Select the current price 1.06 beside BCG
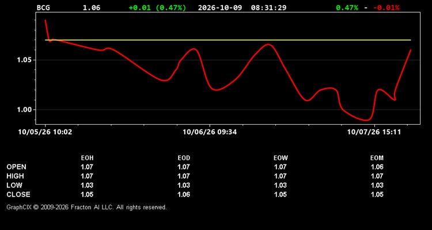Viewport: 432px width, 230px height. point(92,7)
